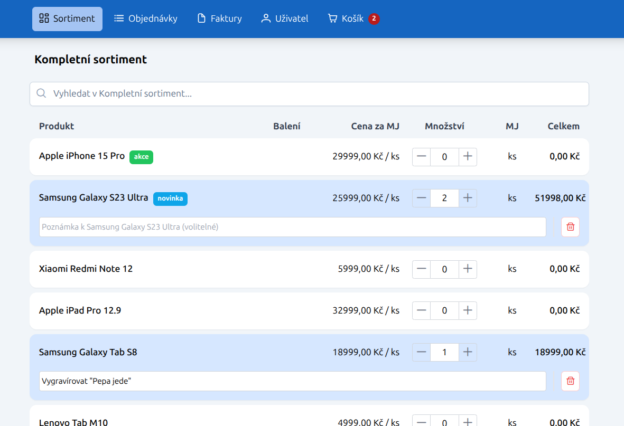Open the Košík cart tab
The image size is (624, 426).
click(353, 18)
